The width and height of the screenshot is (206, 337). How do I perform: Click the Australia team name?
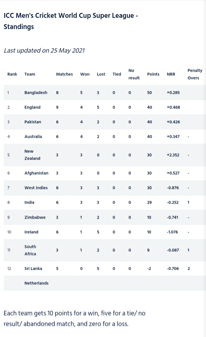point(33,136)
